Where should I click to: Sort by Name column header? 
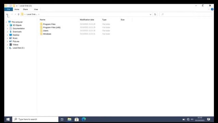(43, 20)
